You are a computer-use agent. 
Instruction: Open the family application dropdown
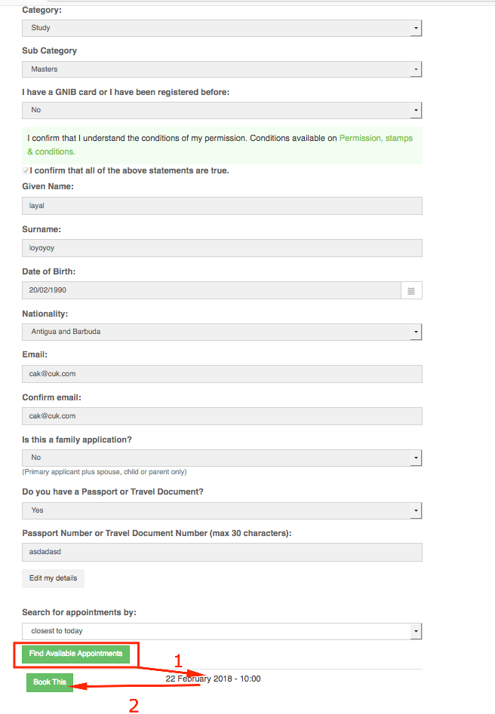222,458
